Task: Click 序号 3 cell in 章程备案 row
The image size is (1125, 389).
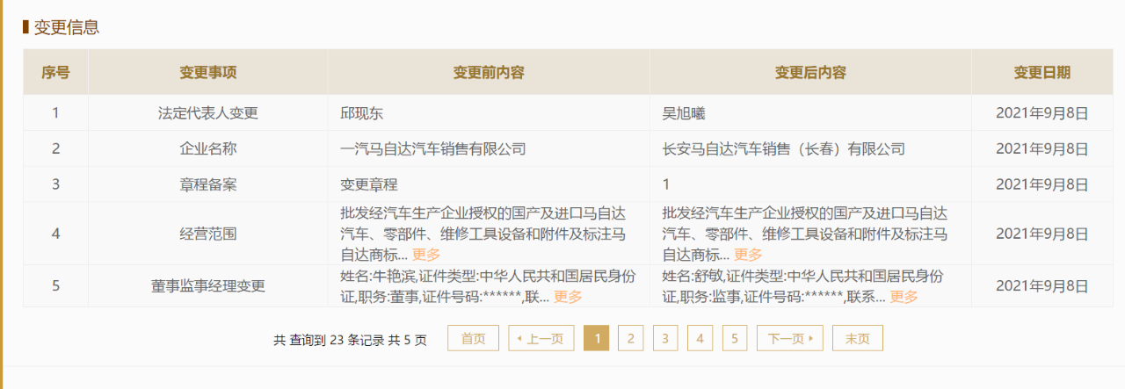Action: pos(55,184)
